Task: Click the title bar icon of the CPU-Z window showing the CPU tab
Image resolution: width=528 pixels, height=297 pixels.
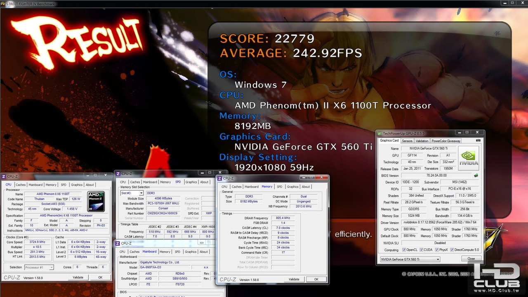Action: click(4, 176)
